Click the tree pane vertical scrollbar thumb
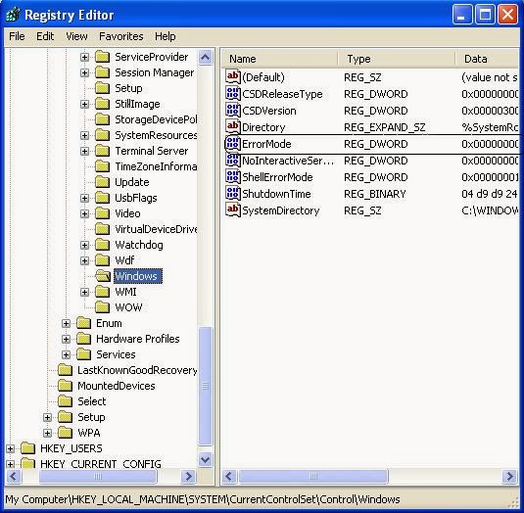This screenshot has height=513, width=524. pos(205,386)
